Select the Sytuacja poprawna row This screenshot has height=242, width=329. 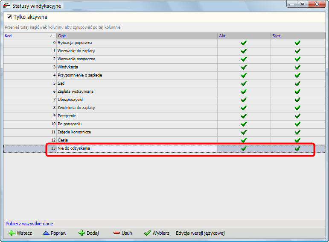pos(164,43)
